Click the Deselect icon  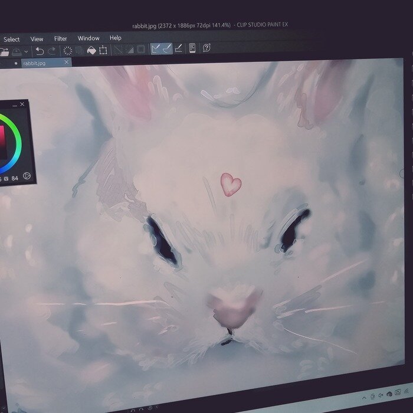coord(118,50)
